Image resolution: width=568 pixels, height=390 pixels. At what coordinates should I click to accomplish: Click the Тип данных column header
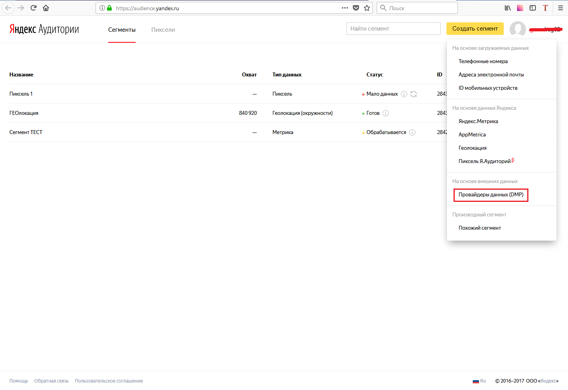click(287, 75)
